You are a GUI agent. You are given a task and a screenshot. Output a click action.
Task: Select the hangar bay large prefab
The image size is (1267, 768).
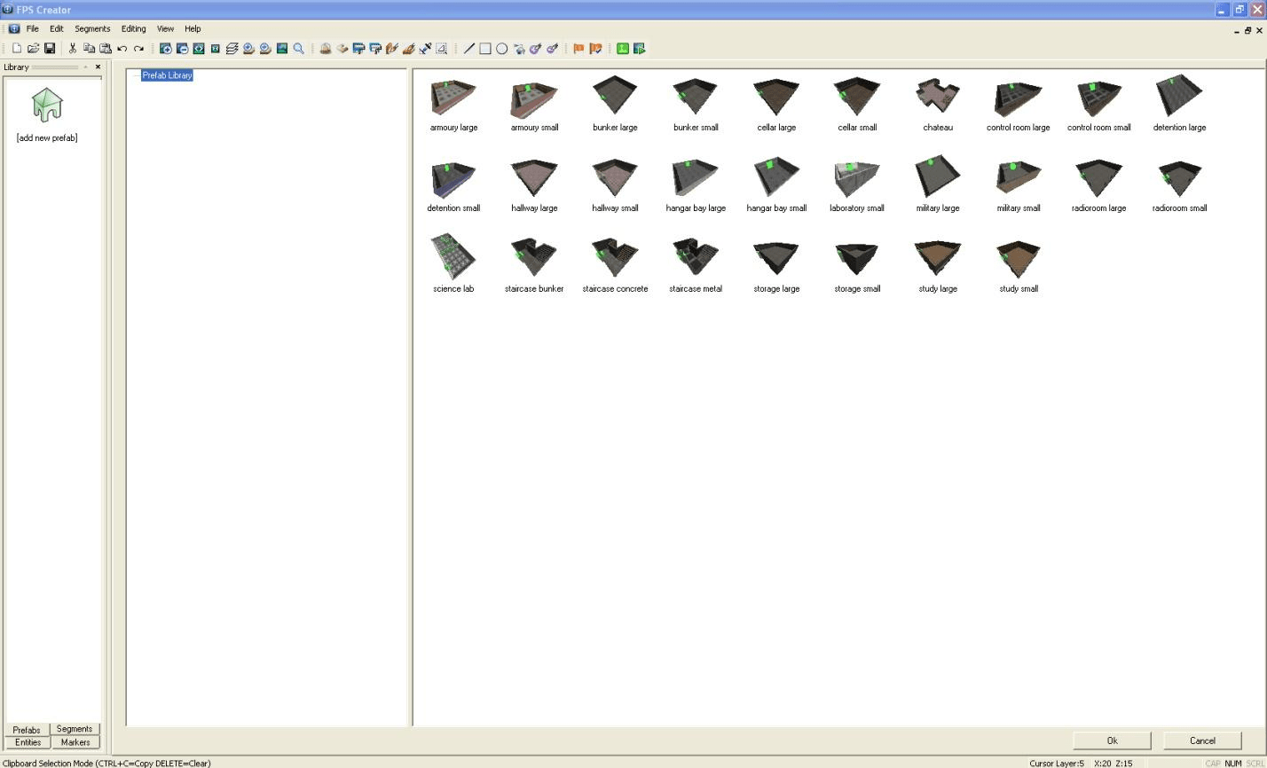point(696,185)
